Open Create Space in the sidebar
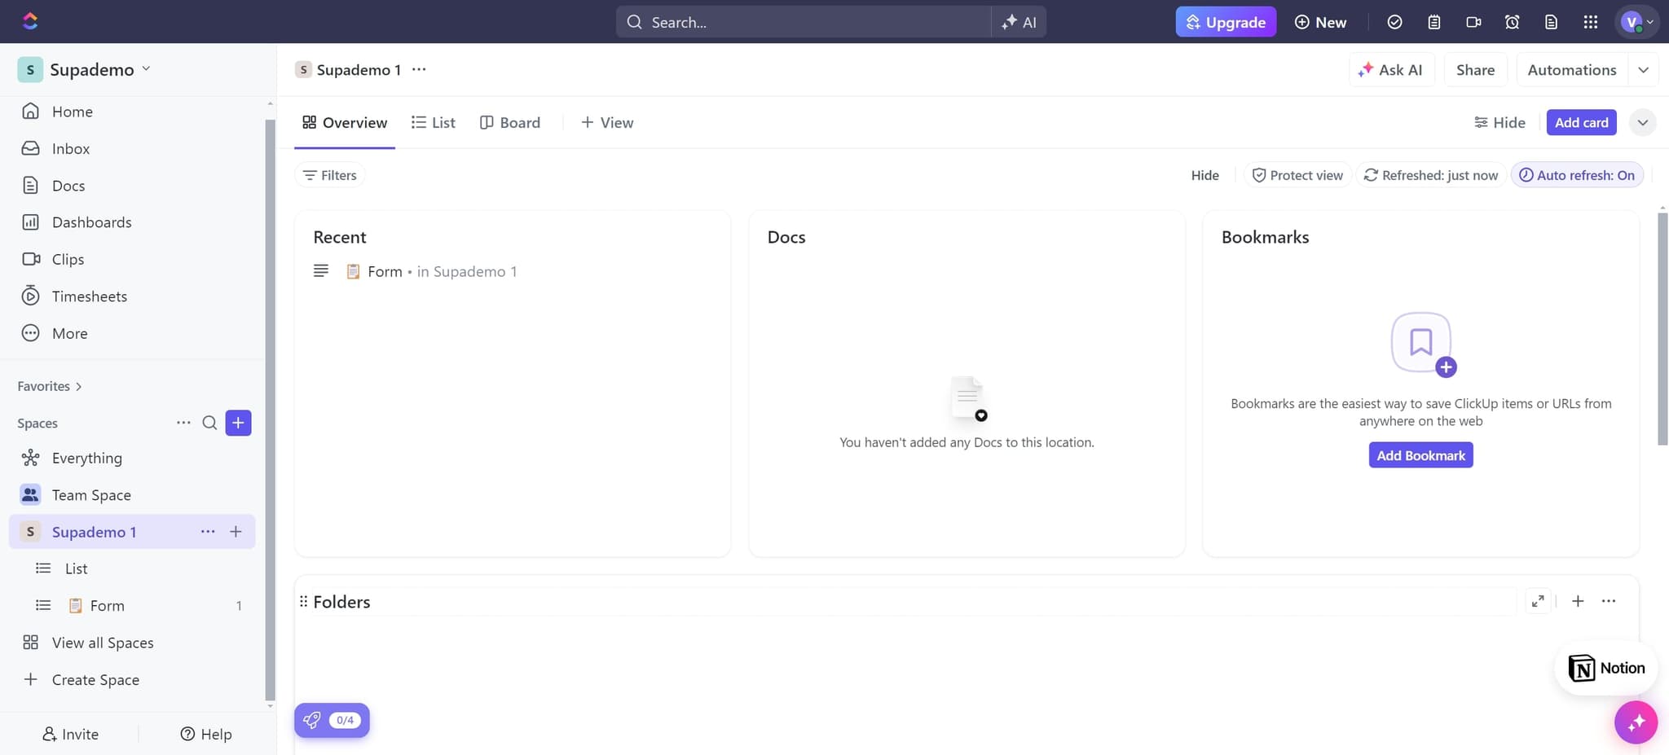The height and width of the screenshot is (755, 1669). [x=95, y=678]
